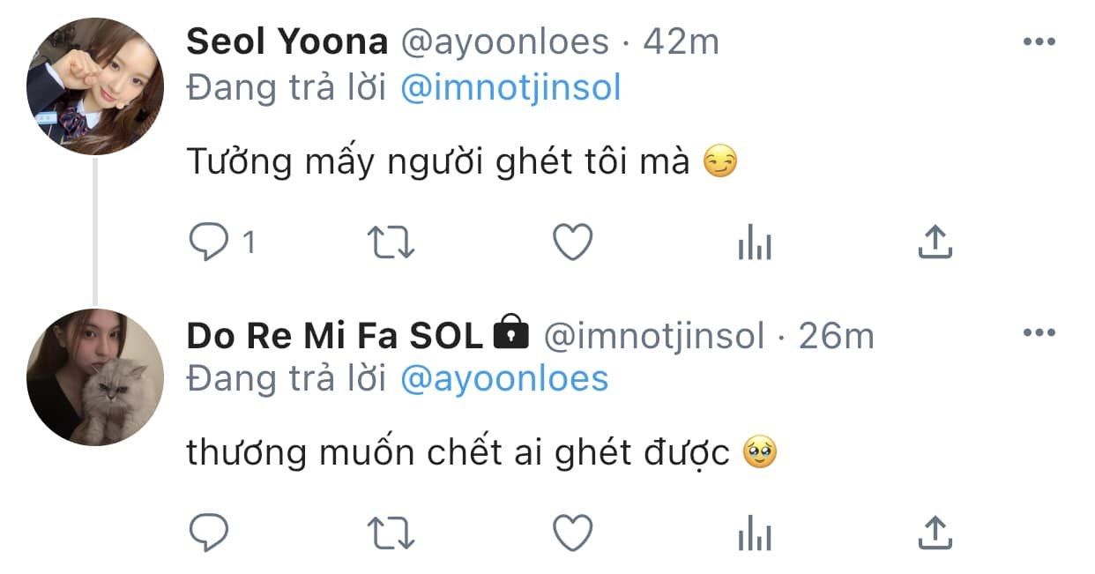1095x574 pixels.
Task: Open the blue @ayoonloes reply mention
Action: click(504, 378)
